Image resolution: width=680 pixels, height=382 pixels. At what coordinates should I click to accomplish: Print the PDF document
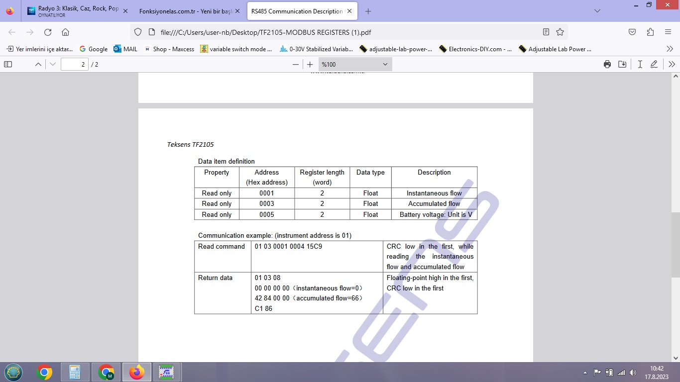coord(607,64)
